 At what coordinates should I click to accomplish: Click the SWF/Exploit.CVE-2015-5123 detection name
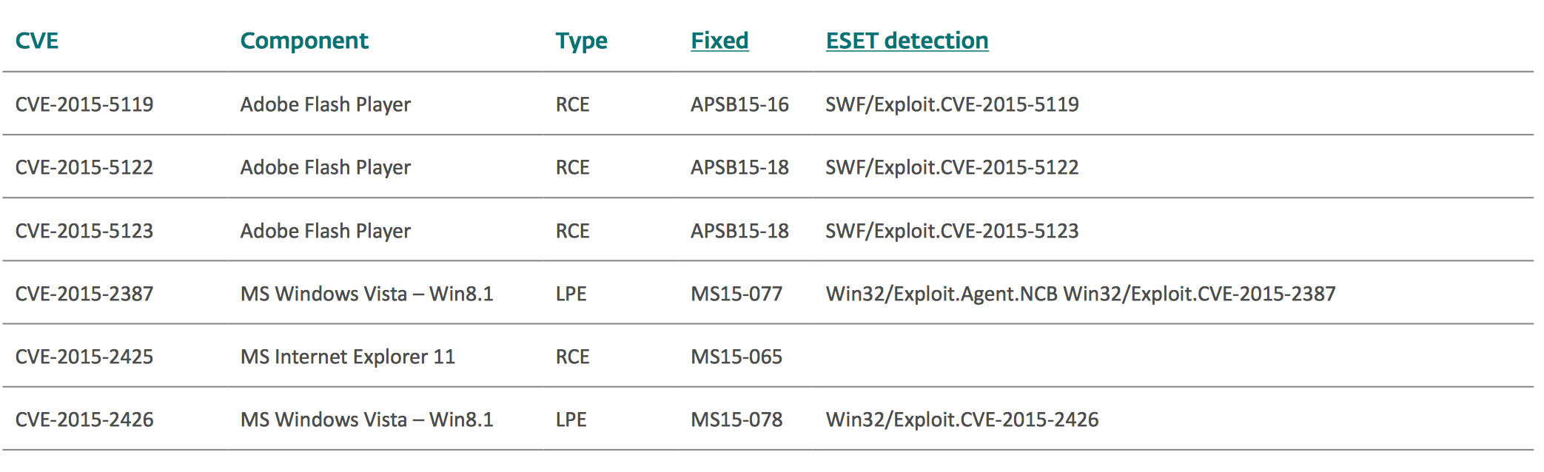click(952, 231)
